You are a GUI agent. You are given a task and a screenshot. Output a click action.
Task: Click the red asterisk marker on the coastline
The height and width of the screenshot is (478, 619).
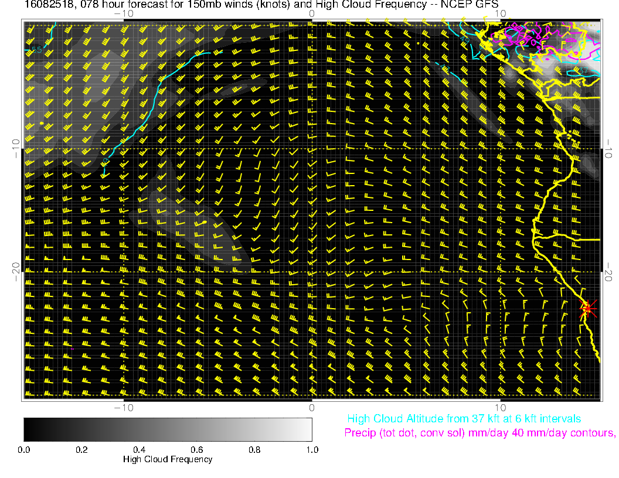pos(588,308)
